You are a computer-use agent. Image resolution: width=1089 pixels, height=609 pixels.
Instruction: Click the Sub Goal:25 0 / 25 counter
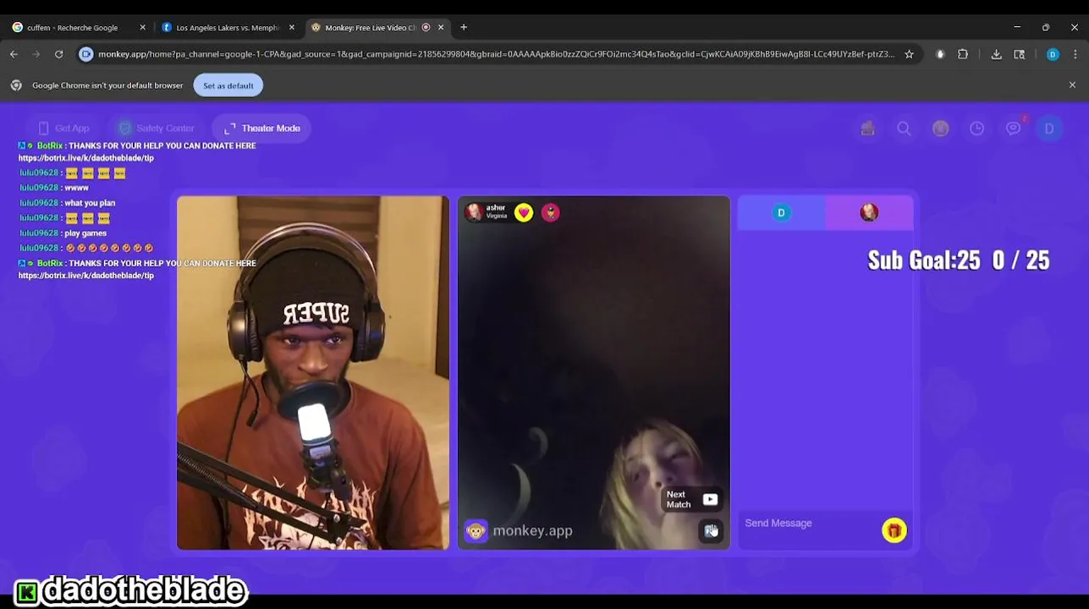pos(958,260)
